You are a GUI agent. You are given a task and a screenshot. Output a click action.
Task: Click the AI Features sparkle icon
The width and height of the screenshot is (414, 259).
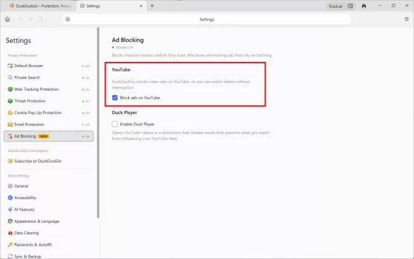[10, 209]
